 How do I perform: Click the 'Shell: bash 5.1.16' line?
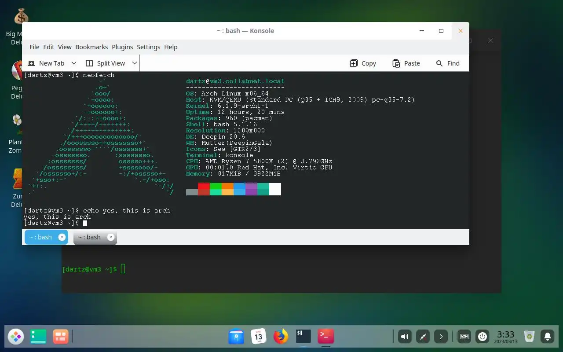pyautogui.click(x=221, y=125)
